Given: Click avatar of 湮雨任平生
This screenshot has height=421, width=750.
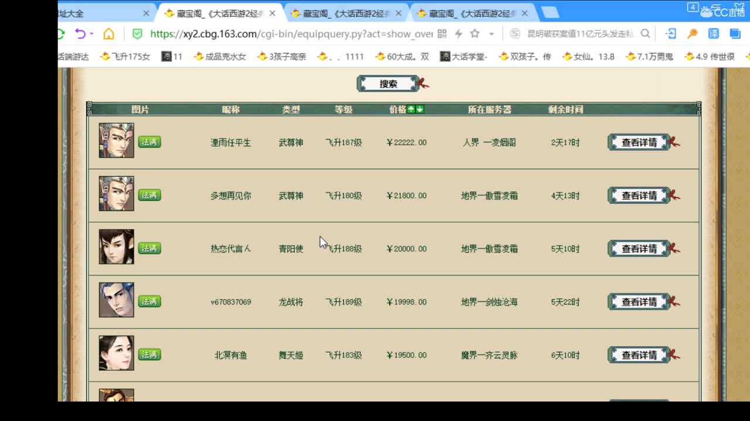Looking at the screenshot, I should tap(116, 140).
